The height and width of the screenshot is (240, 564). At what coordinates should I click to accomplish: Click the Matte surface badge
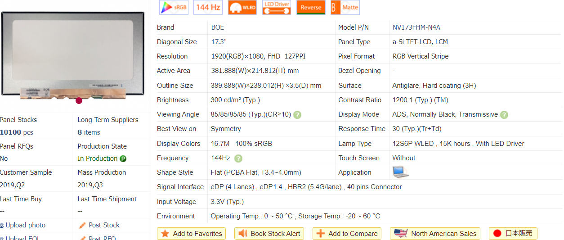[x=345, y=7]
